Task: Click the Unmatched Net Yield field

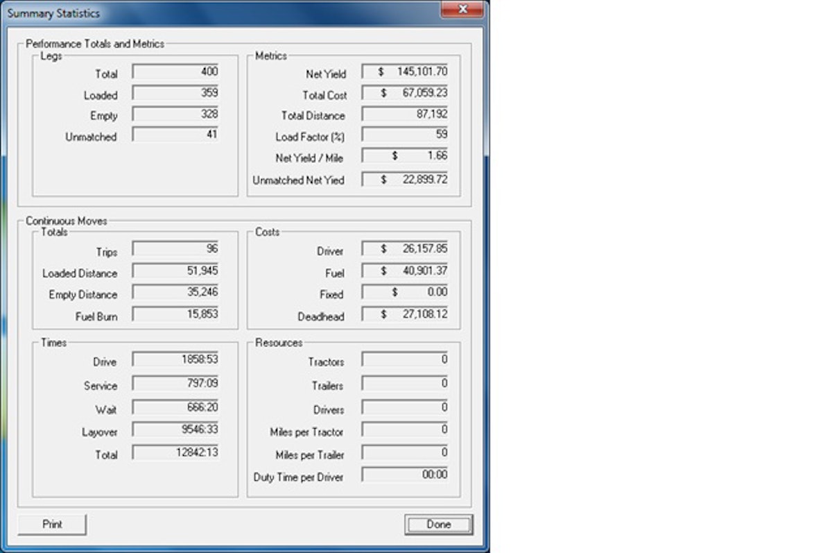Action: click(406, 179)
